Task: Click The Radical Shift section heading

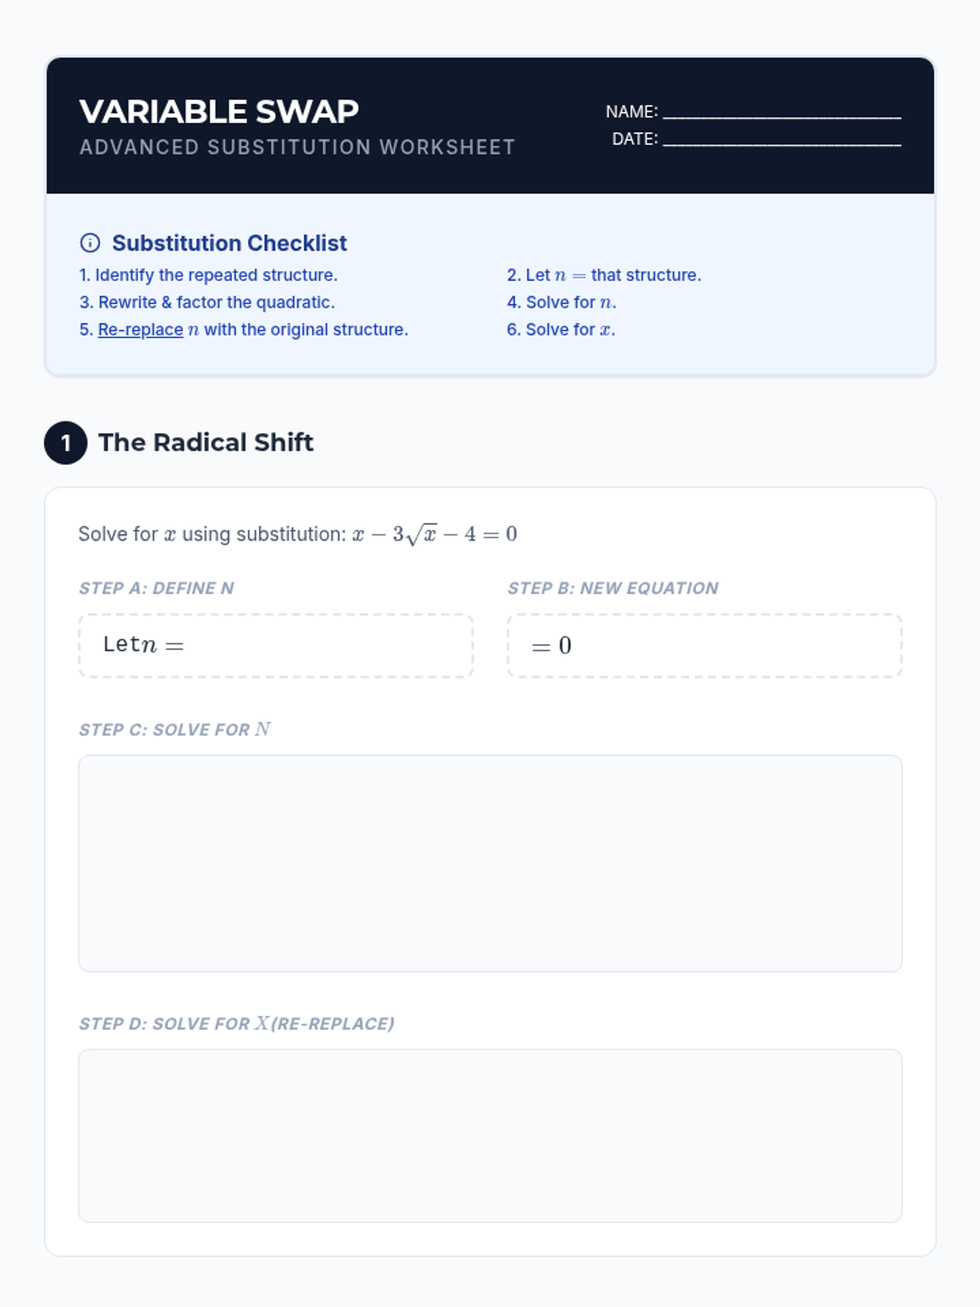Action: 206,442
